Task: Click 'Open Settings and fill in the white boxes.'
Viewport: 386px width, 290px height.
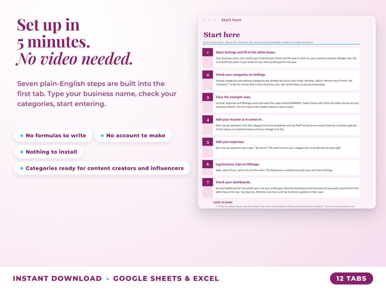Action: point(246,52)
